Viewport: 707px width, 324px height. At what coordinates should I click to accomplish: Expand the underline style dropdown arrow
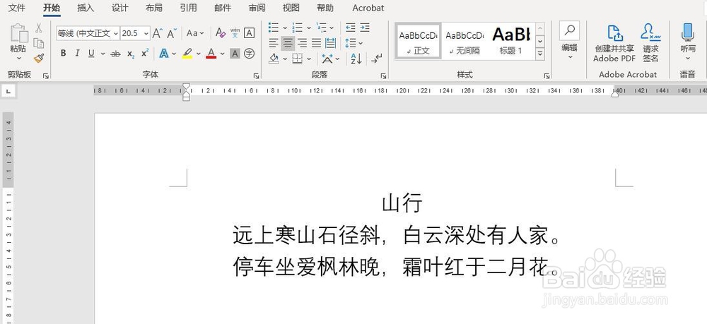[x=103, y=54]
